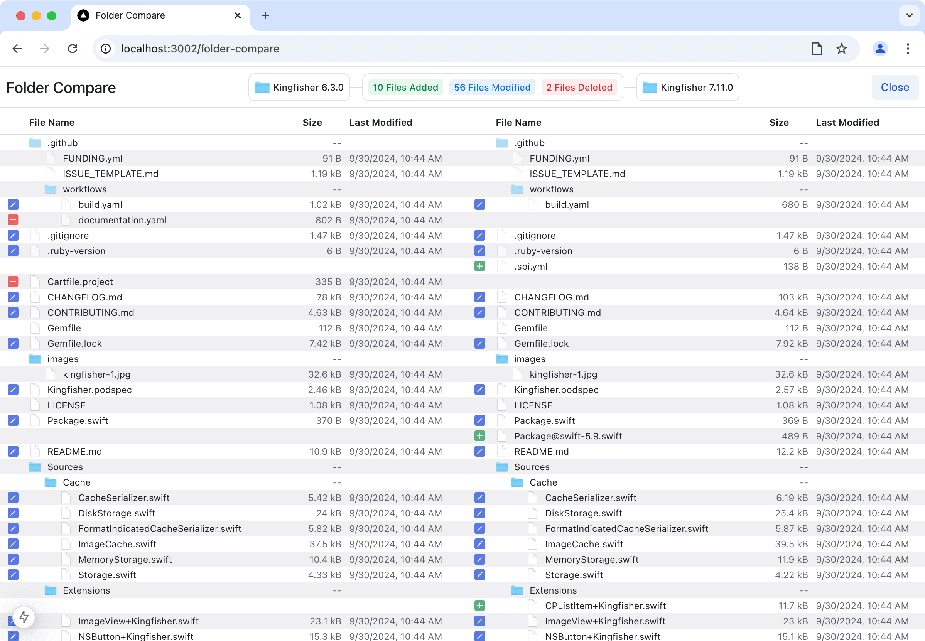Click added plus icon beside Package@swift-5.9.swift
The image size is (925, 641).
[479, 436]
